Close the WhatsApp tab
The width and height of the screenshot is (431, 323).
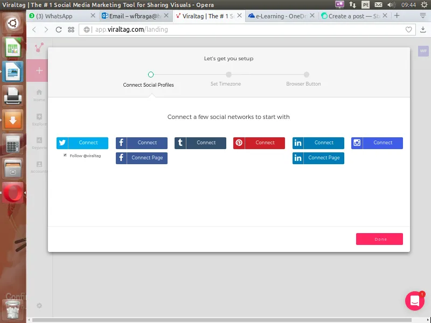pyautogui.click(x=93, y=16)
